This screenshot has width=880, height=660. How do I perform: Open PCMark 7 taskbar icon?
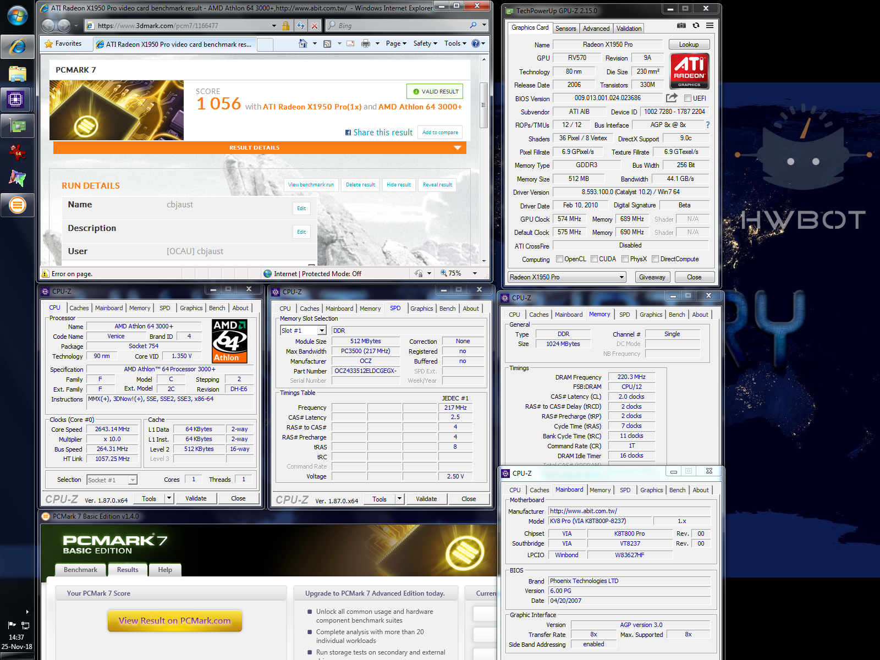17,205
